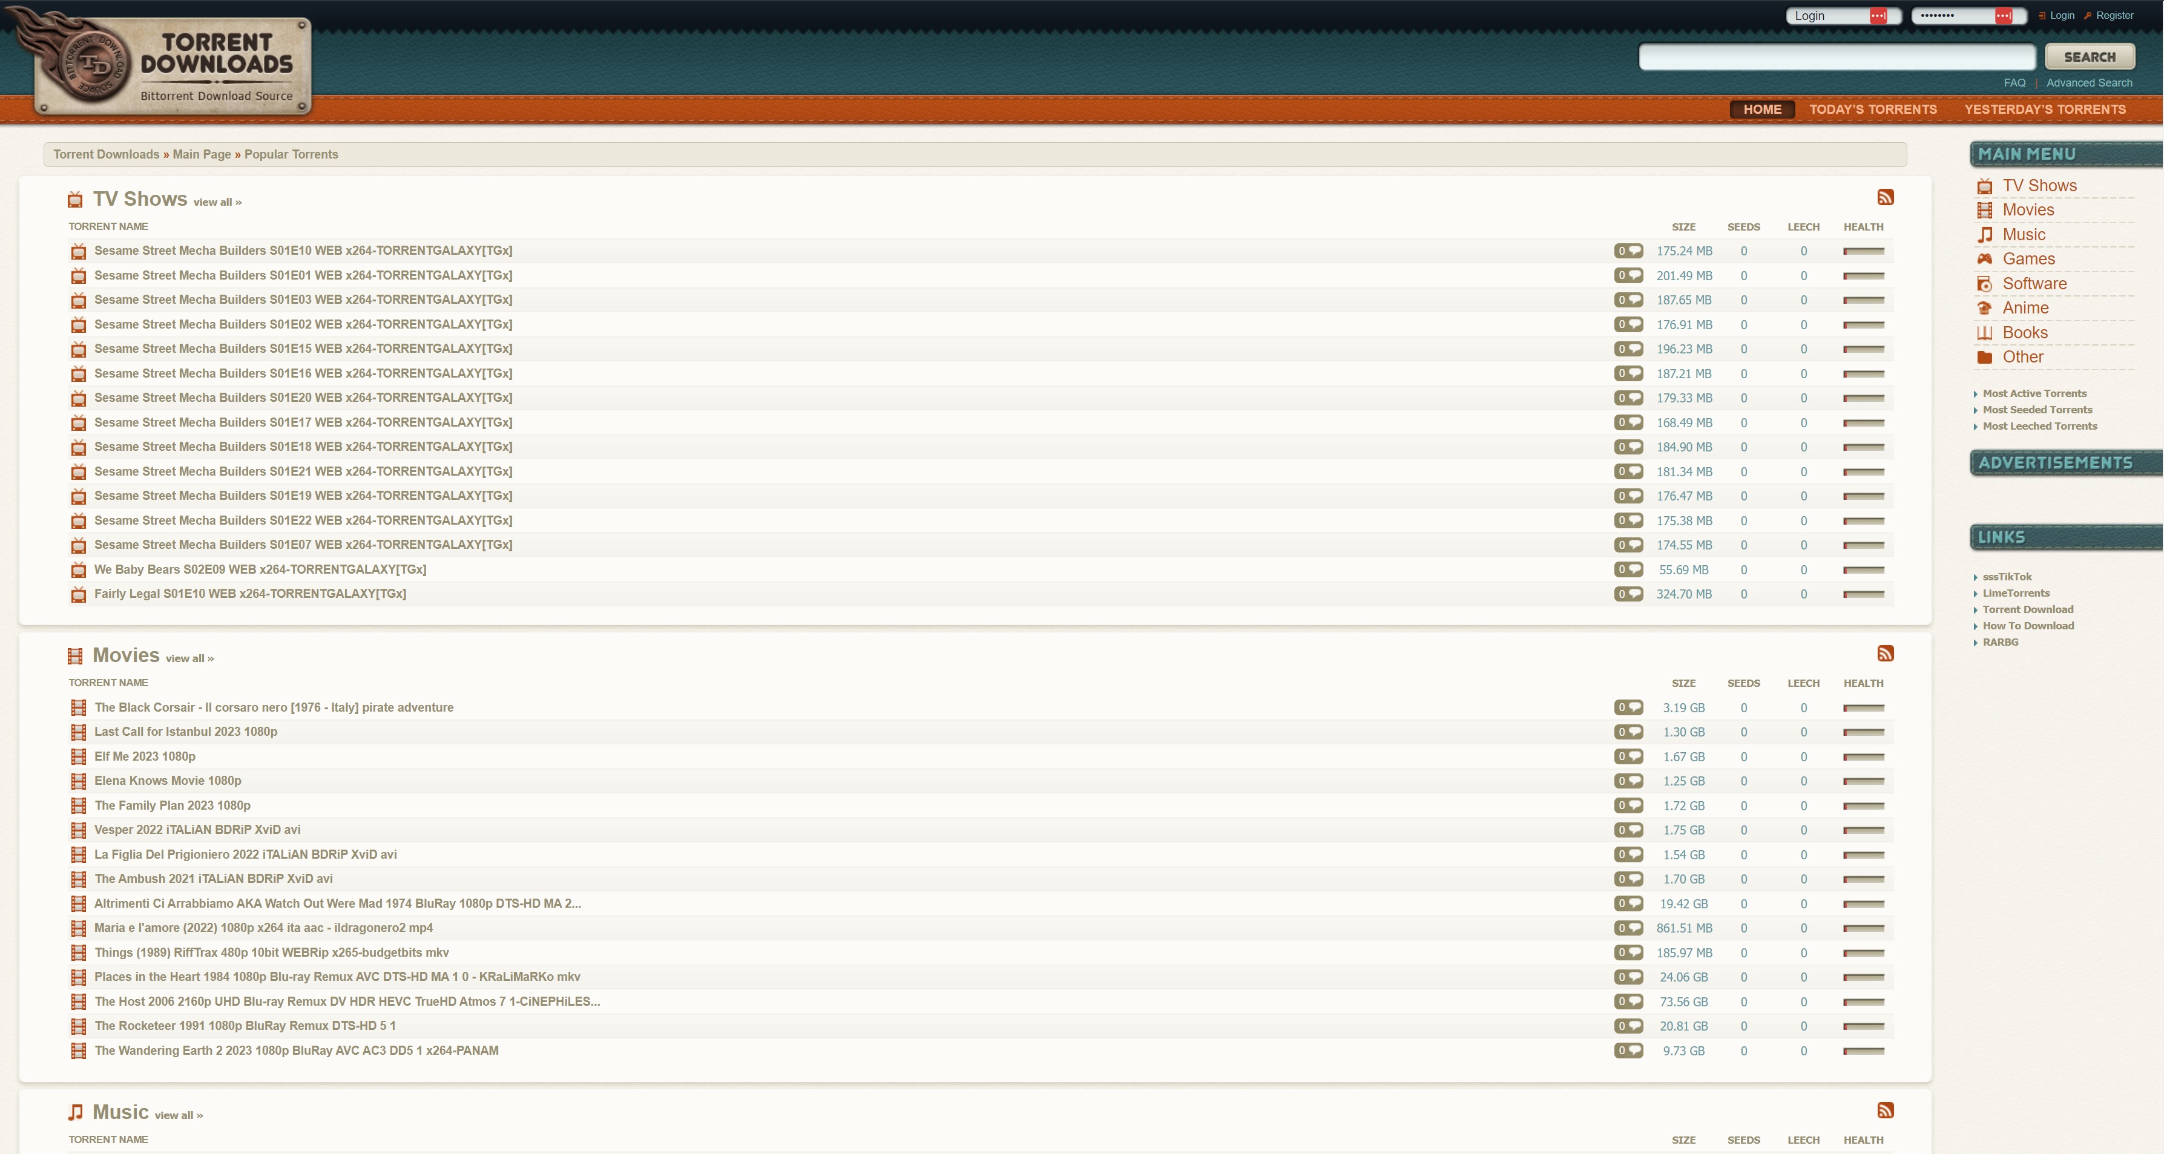Click the 73.56 GB size value
The image size is (2164, 1154).
[x=1683, y=1002]
